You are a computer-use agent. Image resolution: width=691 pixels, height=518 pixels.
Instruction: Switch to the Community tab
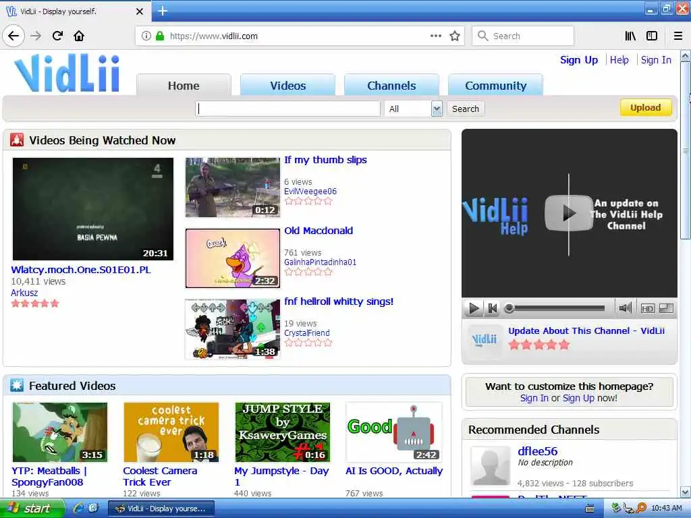pyautogui.click(x=495, y=86)
